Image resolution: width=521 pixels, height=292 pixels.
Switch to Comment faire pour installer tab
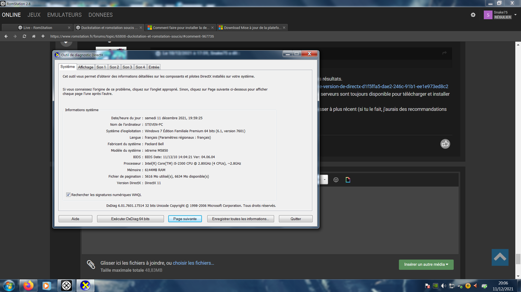tap(181, 28)
